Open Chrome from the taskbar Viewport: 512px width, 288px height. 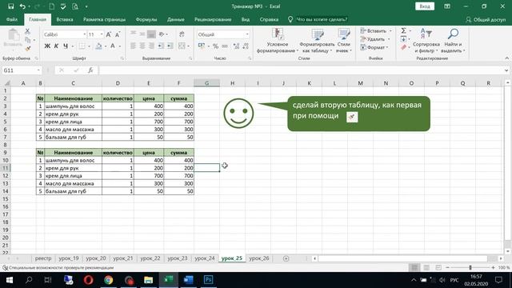click(x=109, y=280)
